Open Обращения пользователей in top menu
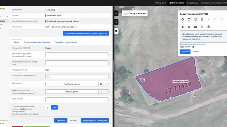This screenshot has width=227, height=127. tap(214, 3)
